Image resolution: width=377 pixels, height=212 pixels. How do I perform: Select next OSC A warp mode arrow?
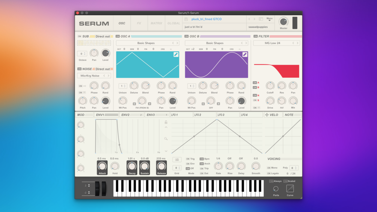point(150,104)
